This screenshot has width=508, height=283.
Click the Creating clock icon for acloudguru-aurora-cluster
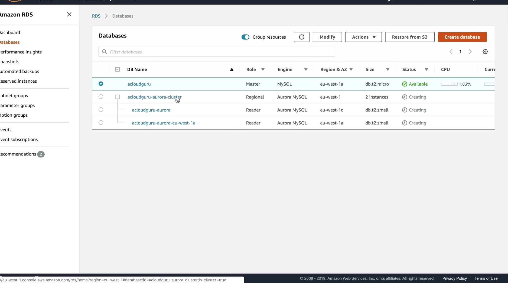click(x=405, y=97)
